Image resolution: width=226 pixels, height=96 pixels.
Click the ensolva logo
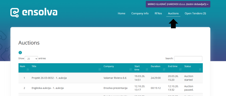point(34,13)
